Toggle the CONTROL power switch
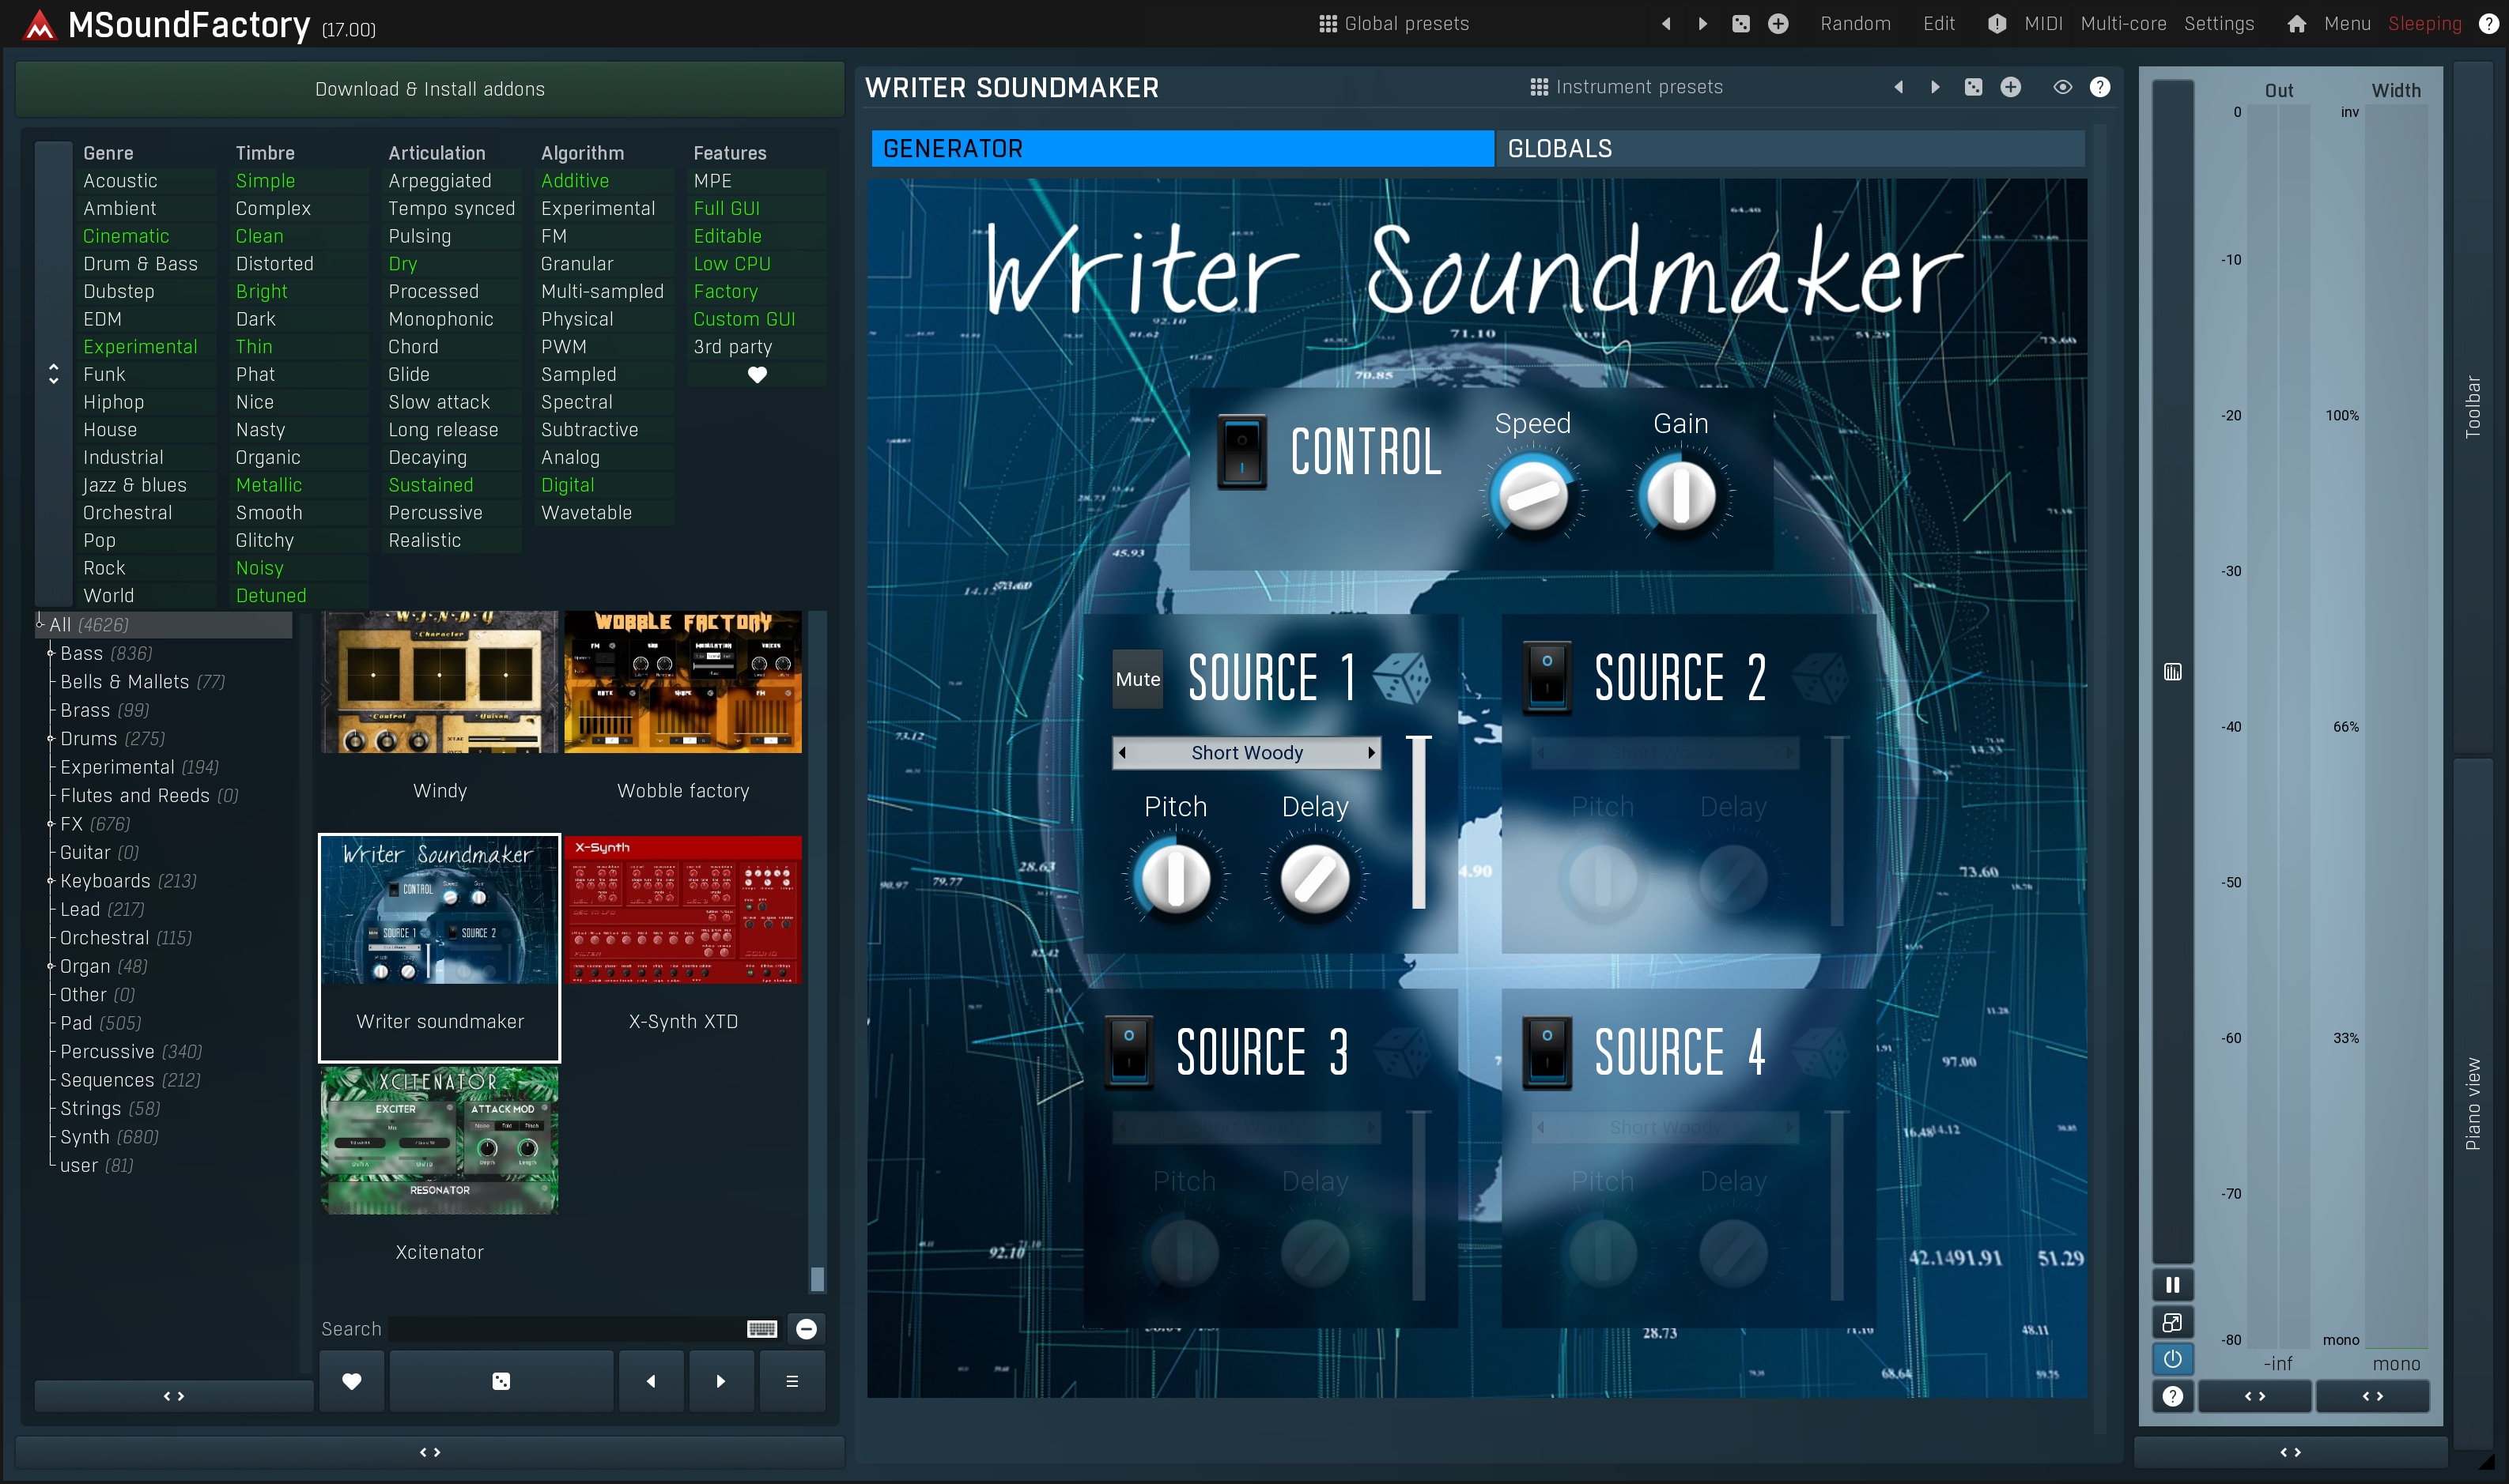The width and height of the screenshot is (2509, 1484). (x=1241, y=451)
